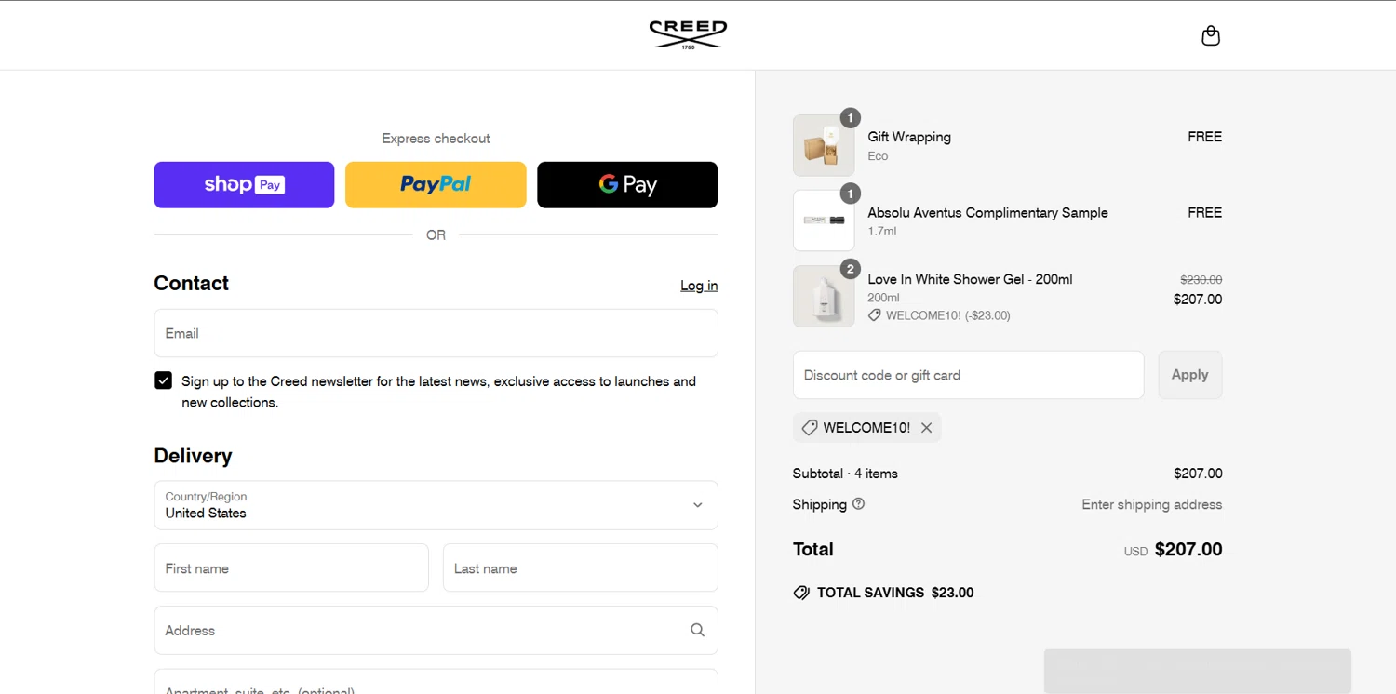Click the 'Express checkout' heading
Image resolution: width=1396 pixels, height=694 pixels.
point(436,139)
